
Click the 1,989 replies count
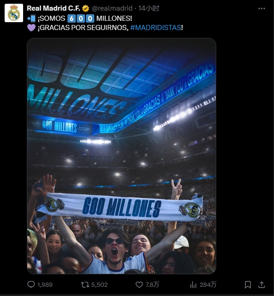click(45, 284)
